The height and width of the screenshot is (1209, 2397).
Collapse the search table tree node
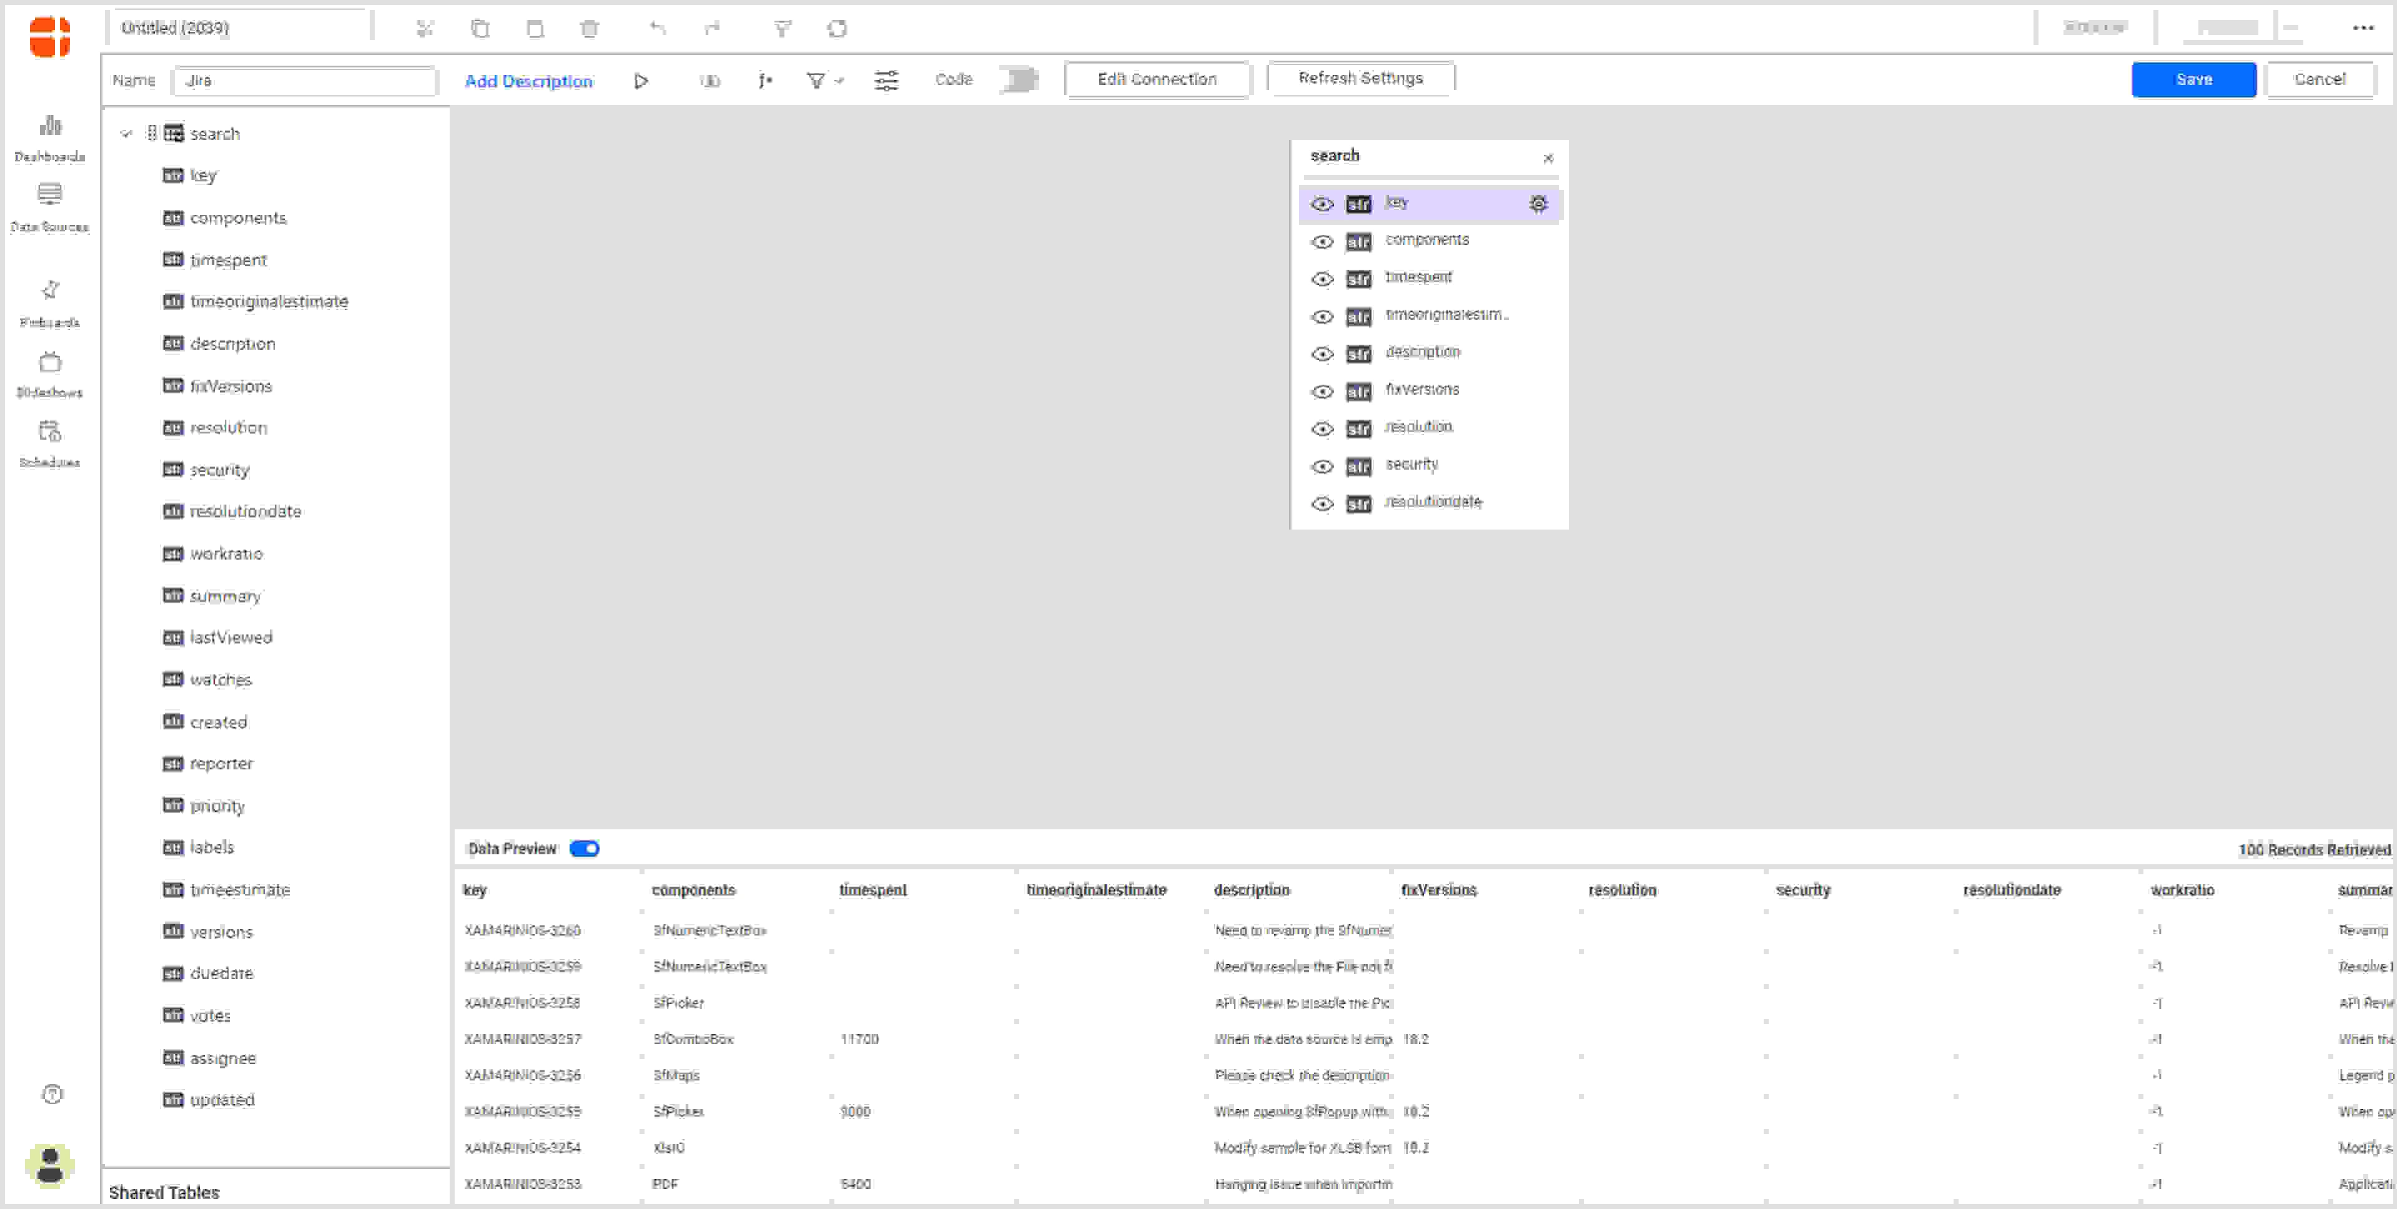point(127,134)
